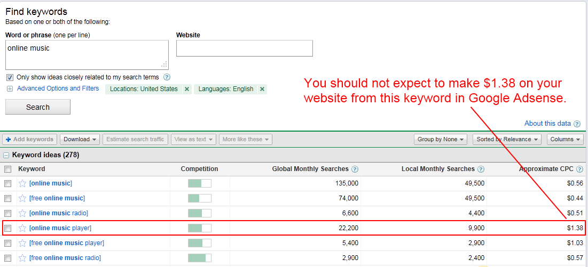The image size is (588, 267).
Task: Star the [online music] keyword
Action: [22, 183]
